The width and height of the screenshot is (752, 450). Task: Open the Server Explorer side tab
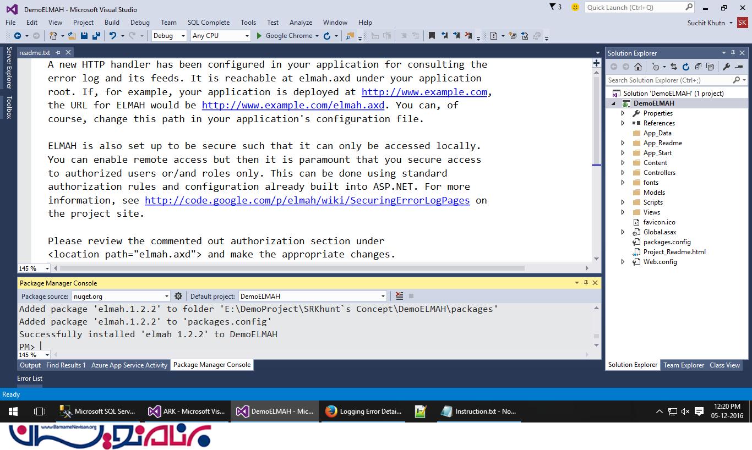click(9, 68)
